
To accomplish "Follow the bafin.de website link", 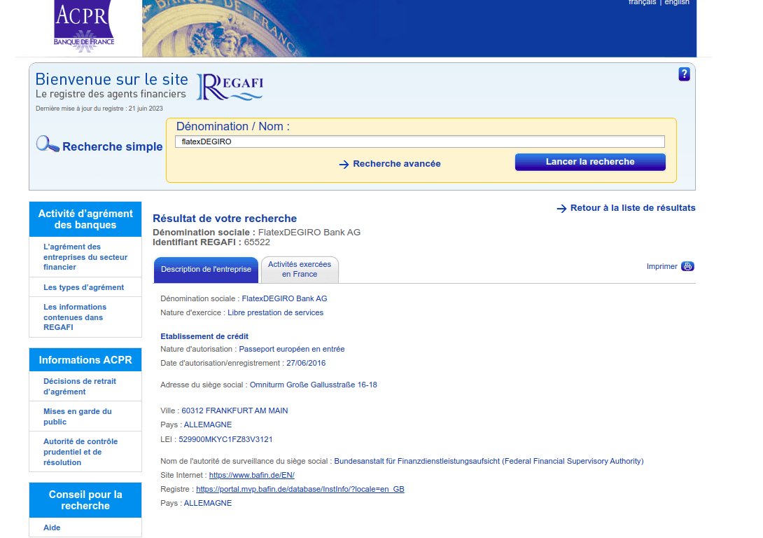I will [251, 474].
